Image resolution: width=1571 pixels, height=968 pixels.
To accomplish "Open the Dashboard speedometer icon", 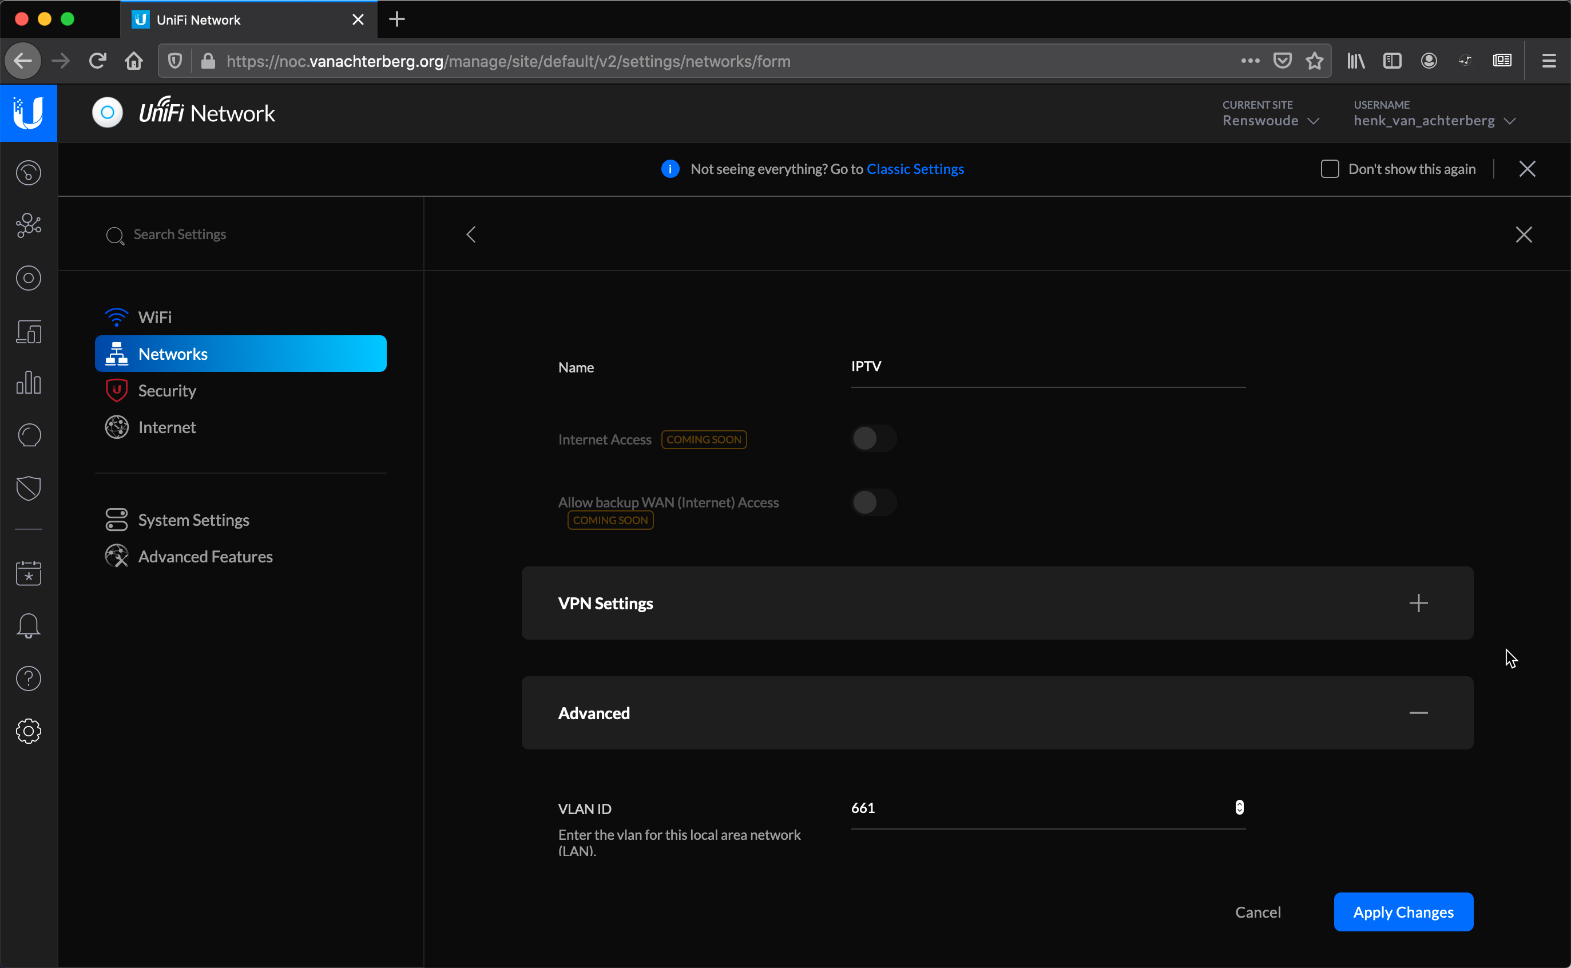I will tap(28, 172).
